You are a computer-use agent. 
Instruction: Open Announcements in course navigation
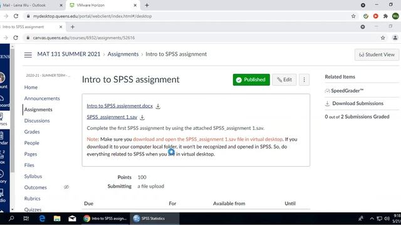click(42, 99)
